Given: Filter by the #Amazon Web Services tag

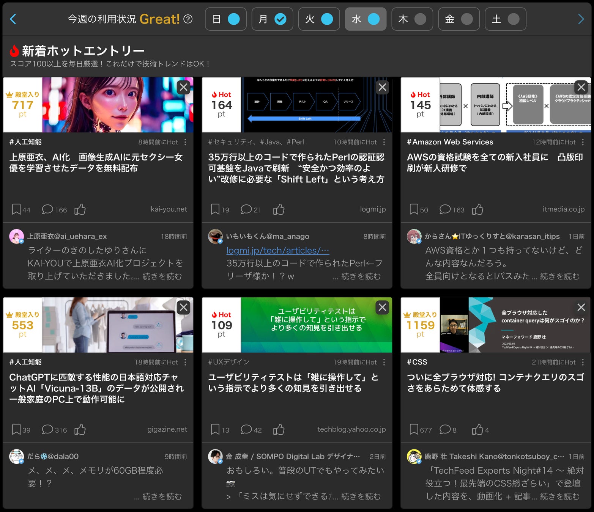Looking at the screenshot, I should (450, 142).
